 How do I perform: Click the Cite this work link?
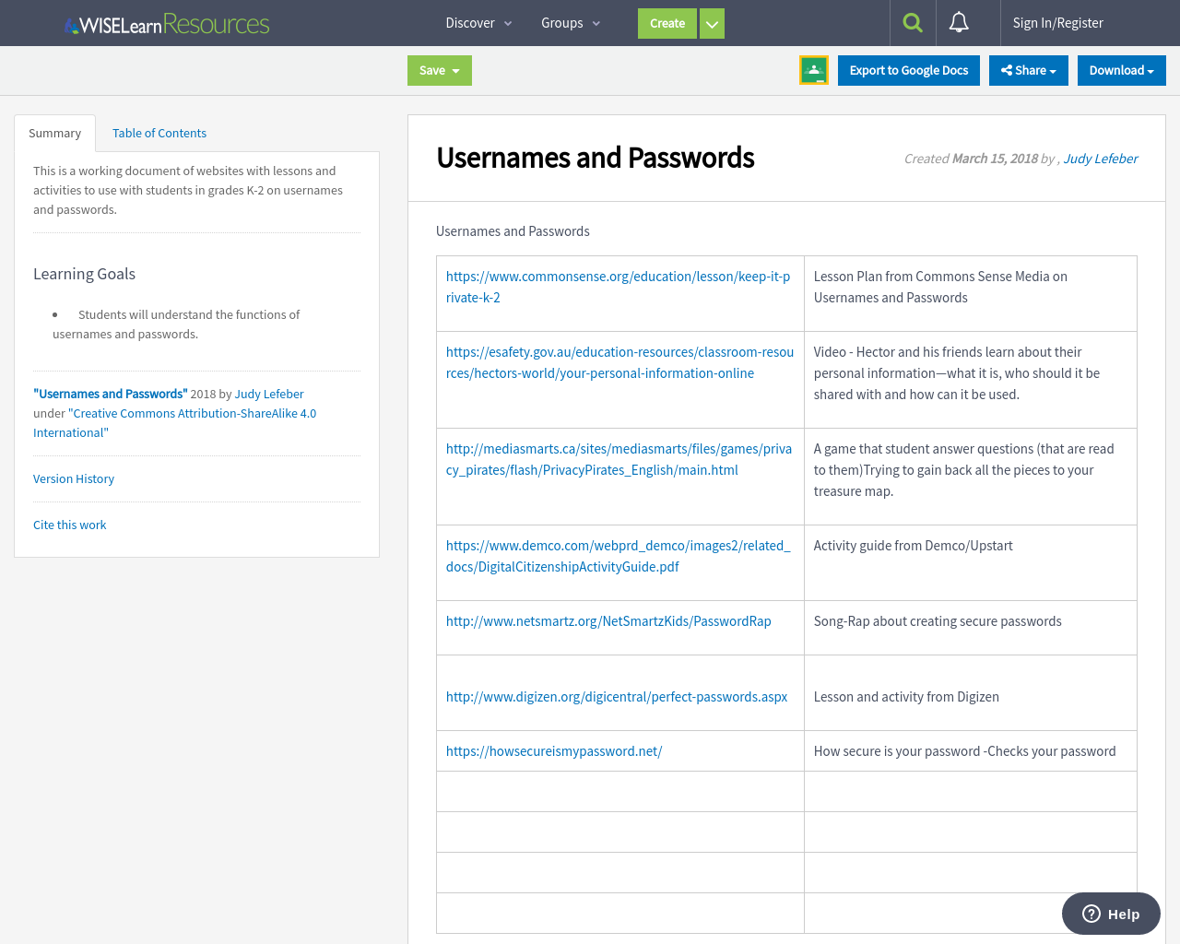click(69, 525)
